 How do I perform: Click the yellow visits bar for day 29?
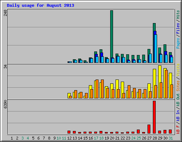(160, 82)
